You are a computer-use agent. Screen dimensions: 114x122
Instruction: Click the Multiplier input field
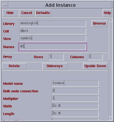tap(75, 98)
